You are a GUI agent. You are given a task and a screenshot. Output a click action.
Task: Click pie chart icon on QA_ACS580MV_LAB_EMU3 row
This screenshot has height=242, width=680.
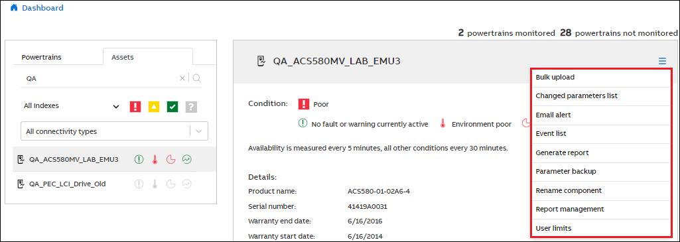click(x=170, y=159)
